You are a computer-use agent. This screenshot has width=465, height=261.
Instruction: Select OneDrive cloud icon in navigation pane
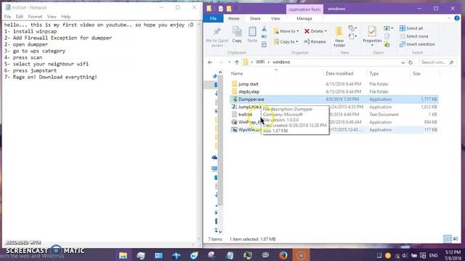214,157
